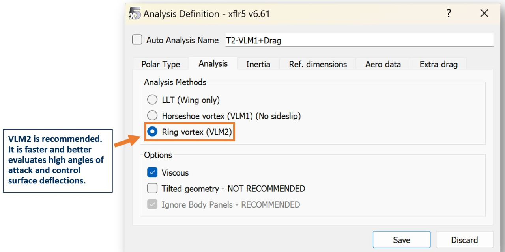505x252 pixels.
Task: Switch to the Extra drag tab
Action: (x=438, y=64)
